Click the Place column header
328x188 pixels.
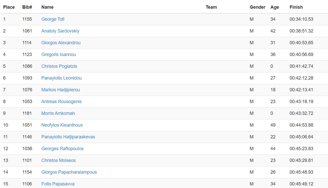click(x=9, y=7)
